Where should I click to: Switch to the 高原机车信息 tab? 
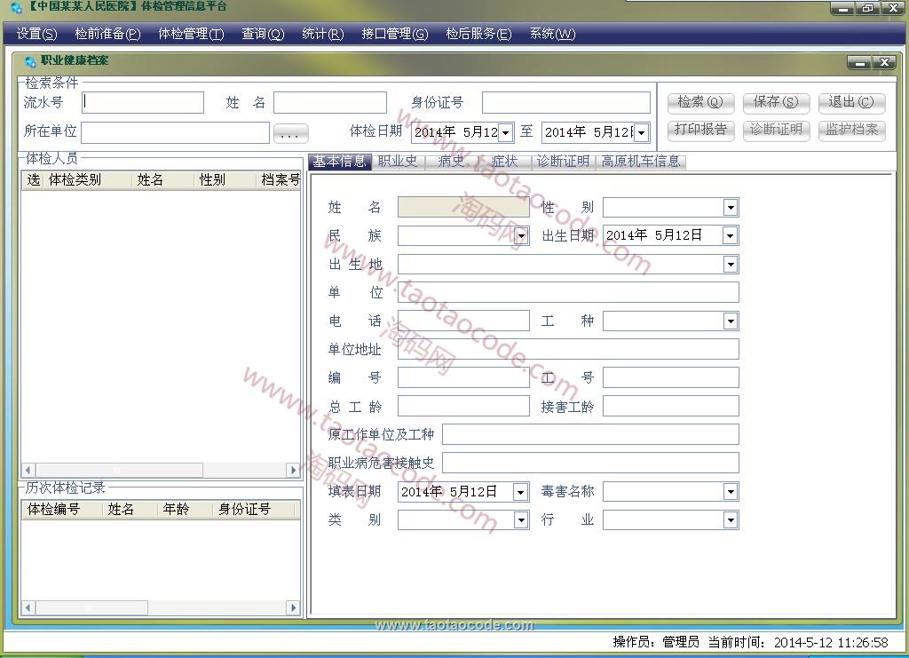click(642, 161)
